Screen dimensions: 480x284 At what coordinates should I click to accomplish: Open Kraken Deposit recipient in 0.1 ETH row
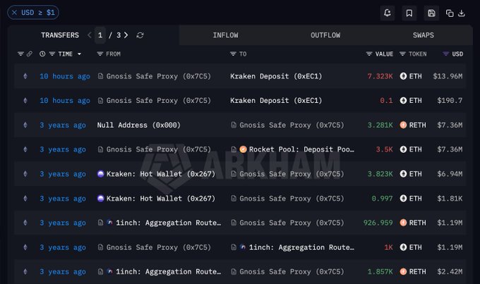click(276, 101)
